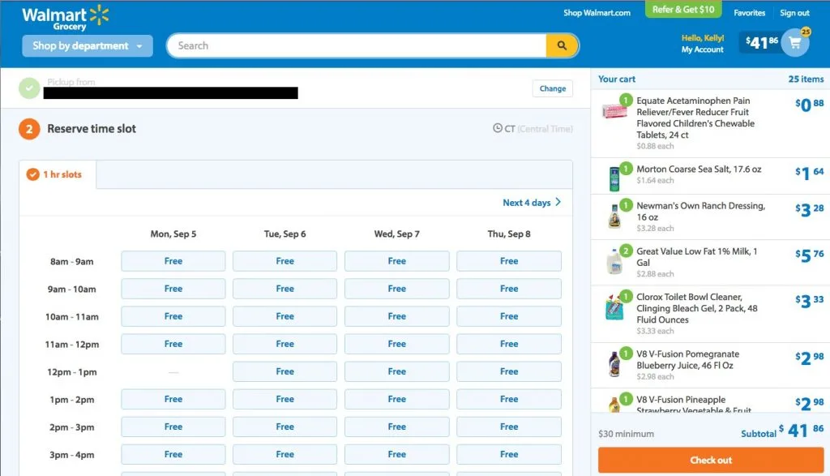
Task: Pick Wed, Sep 7 9am - 10am slot
Action: (x=397, y=289)
